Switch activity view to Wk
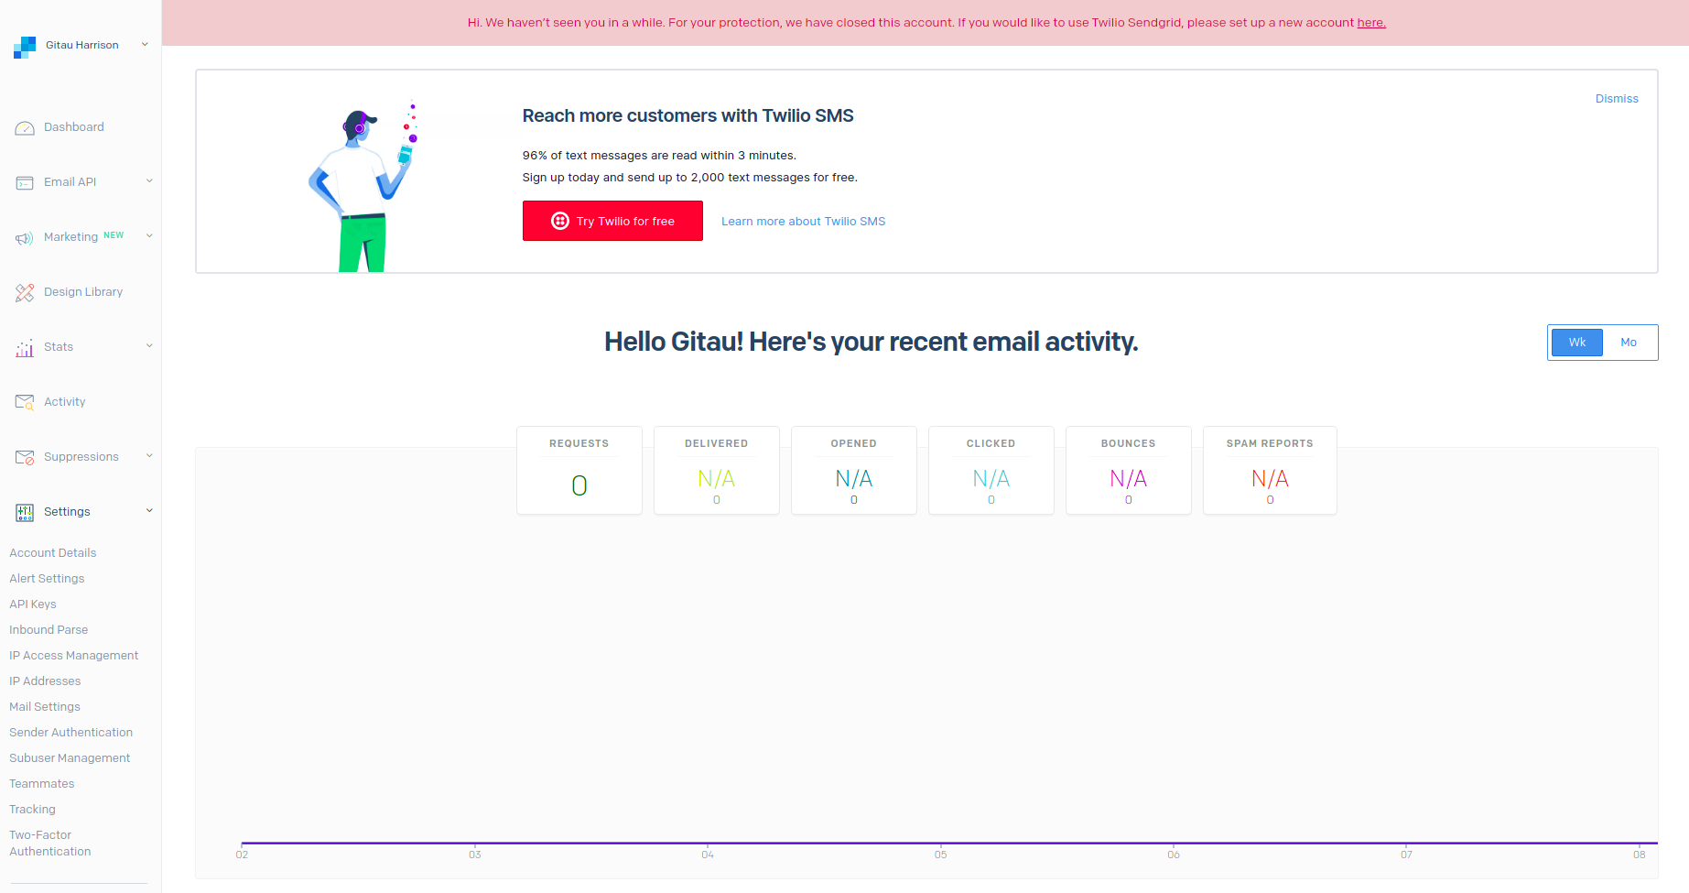Screen dimensions: 1689x893 tap(1576, 343)
